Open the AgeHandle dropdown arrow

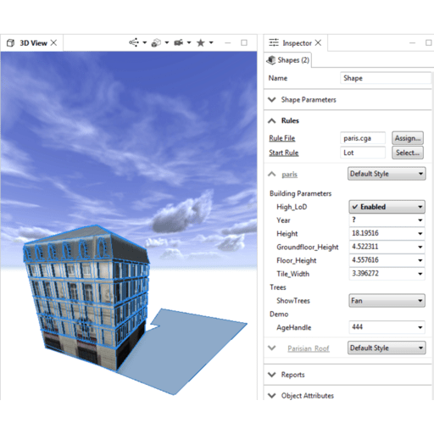420,327
